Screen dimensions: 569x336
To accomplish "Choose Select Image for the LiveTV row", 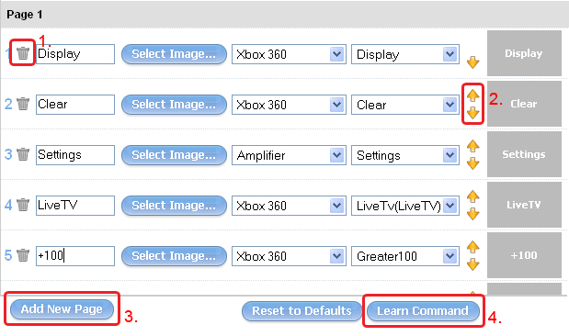I will [174, 206].
